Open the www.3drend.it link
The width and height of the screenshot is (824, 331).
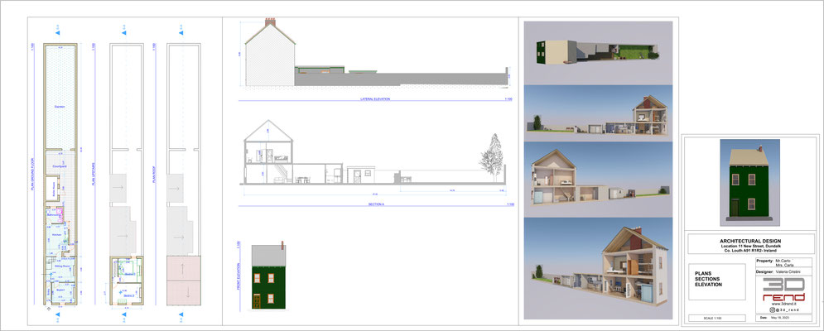783,305
